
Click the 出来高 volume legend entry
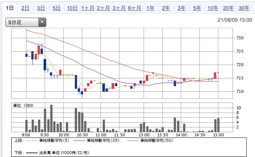point(64,153)
